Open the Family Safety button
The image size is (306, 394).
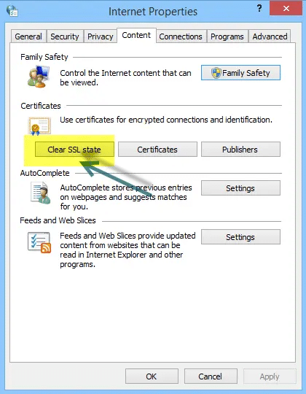click(x=240, y=73)
